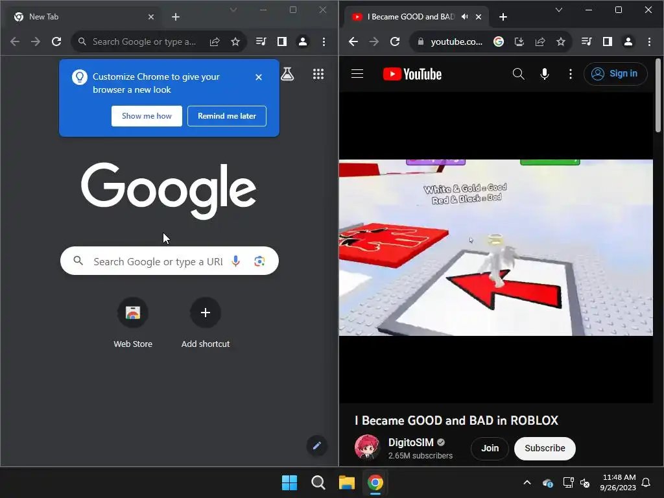Screen dimensions: 664x498
Task: Click the Add shortcut tile
Action: pos(206,324)
